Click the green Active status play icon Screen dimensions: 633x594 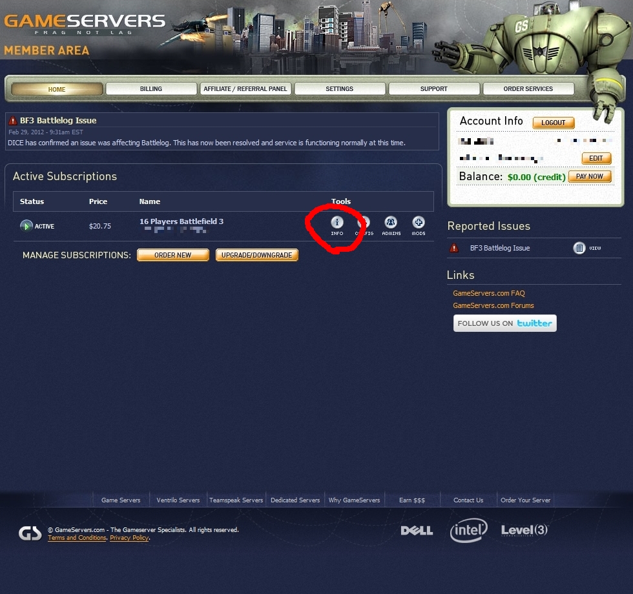point(26,226)
